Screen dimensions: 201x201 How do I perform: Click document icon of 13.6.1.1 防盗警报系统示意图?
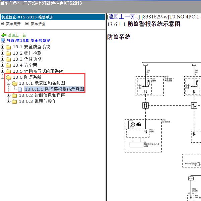pos(20,89)
